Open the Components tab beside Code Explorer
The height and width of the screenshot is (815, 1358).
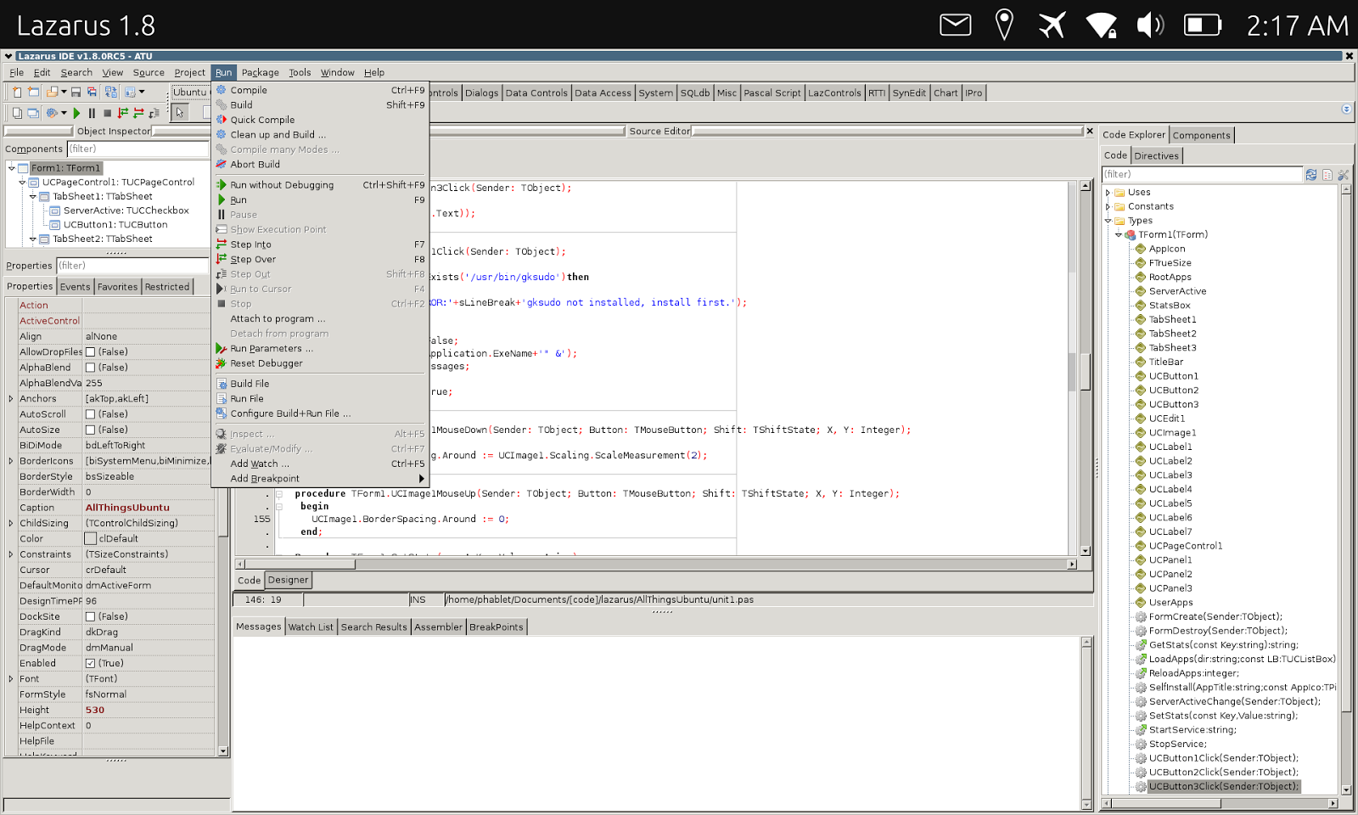click(x=1201, y=135)
